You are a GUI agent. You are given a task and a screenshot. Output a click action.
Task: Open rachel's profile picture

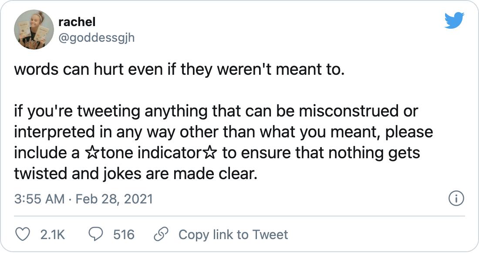pos(34,30)
